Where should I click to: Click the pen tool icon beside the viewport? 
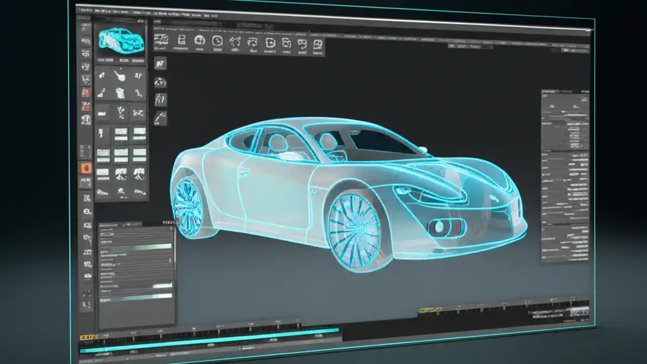point(160,116)
